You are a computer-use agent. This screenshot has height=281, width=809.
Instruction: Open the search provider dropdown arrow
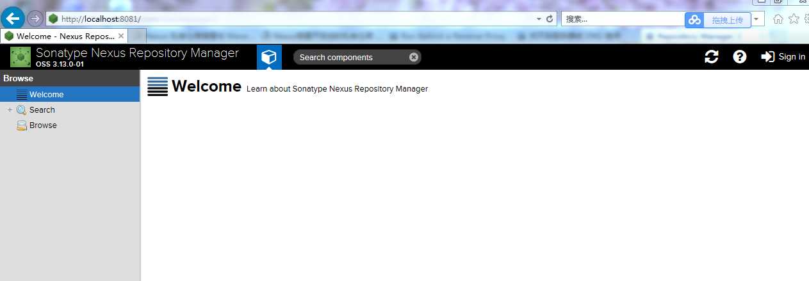pos(757,19)
